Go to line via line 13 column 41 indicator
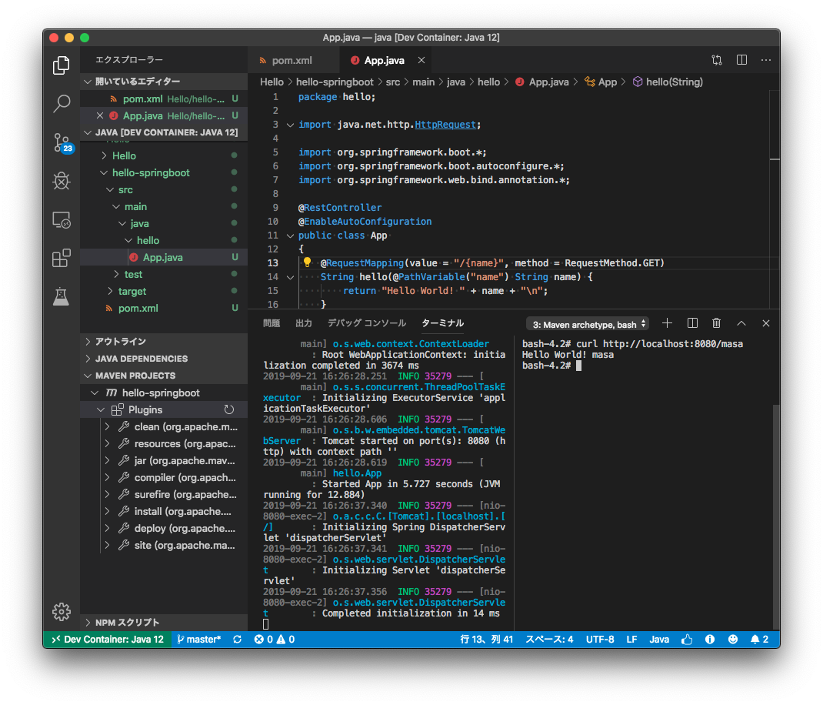 pyautogui.click(x=487, y=640)
